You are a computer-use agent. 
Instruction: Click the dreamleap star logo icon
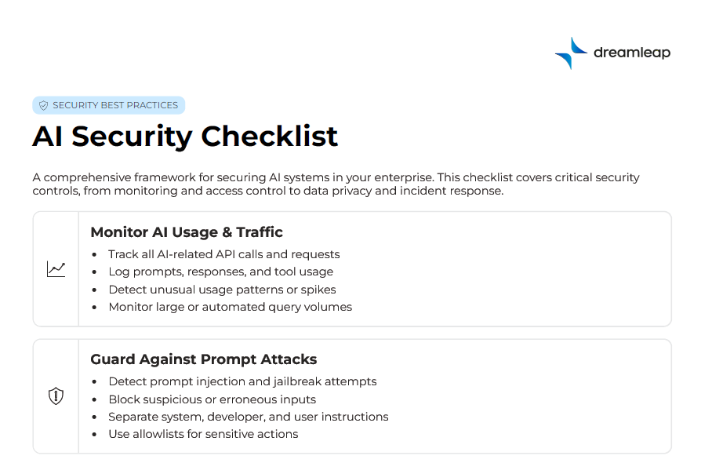(x=571, y=53)
